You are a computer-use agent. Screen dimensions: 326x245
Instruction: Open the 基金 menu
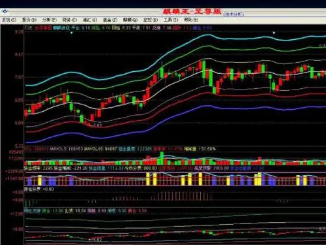[x=110, y=20]
